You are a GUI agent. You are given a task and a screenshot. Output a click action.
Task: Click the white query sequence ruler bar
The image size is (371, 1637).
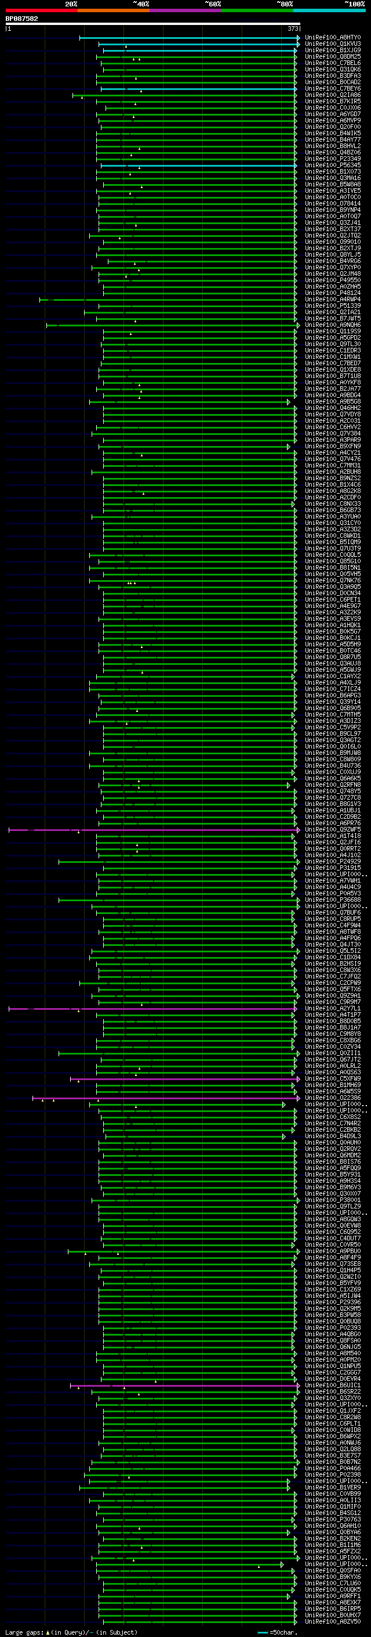[x=153, y=24]
